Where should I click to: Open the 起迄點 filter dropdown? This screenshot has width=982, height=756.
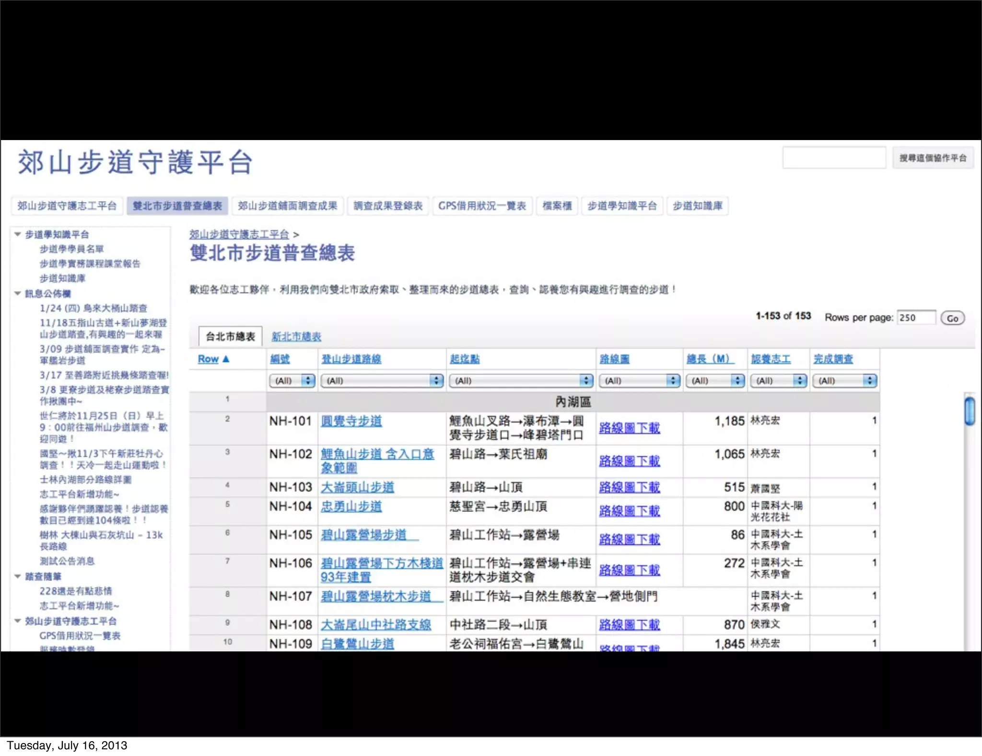pyautogui.click(x=521, y=380)
